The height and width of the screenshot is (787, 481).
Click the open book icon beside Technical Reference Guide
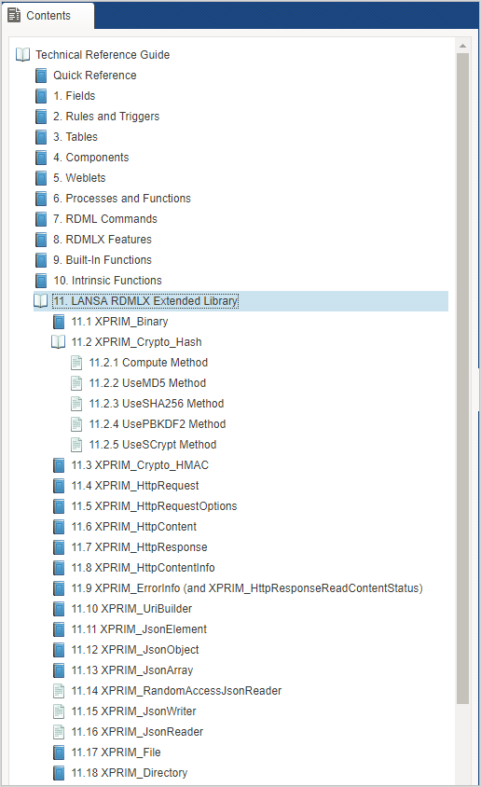click(x=23, y=55)
